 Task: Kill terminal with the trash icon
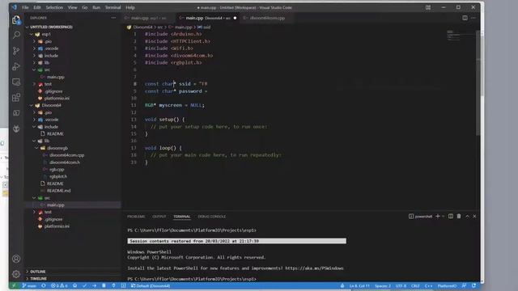pyautogui.click(x=459, y=216)
